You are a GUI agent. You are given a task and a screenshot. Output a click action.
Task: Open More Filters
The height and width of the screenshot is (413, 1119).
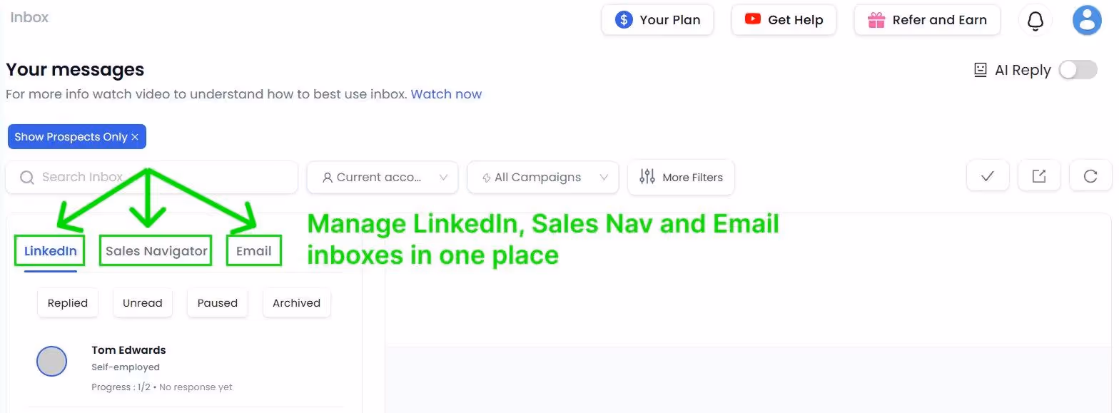coord(681,177)
